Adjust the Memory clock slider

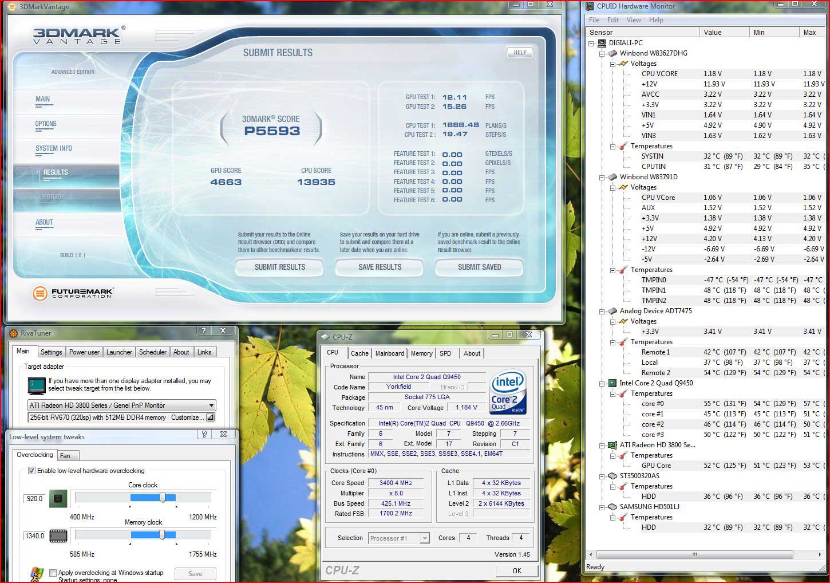pyautogui.click(x=163, y=534)
